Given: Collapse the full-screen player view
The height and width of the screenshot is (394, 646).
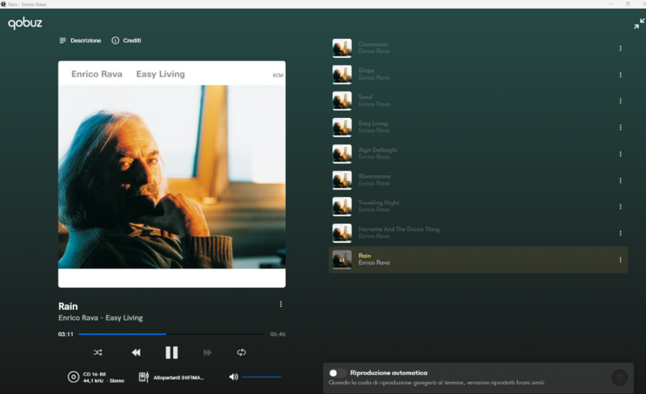Looking at the screenshot, I should point(639,24).
